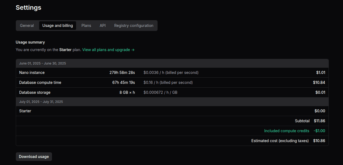
Task: Click the June 01 – June 30 period header
Action: [x=43, y=63]
